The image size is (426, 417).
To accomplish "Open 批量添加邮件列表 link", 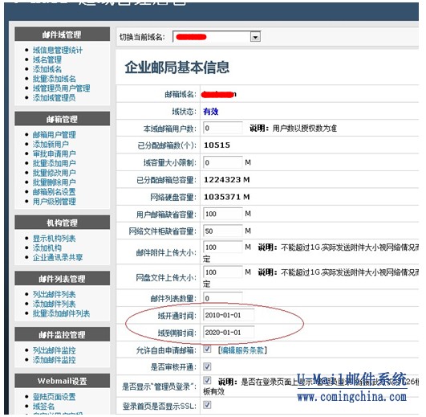I will [x=61, y=313].
